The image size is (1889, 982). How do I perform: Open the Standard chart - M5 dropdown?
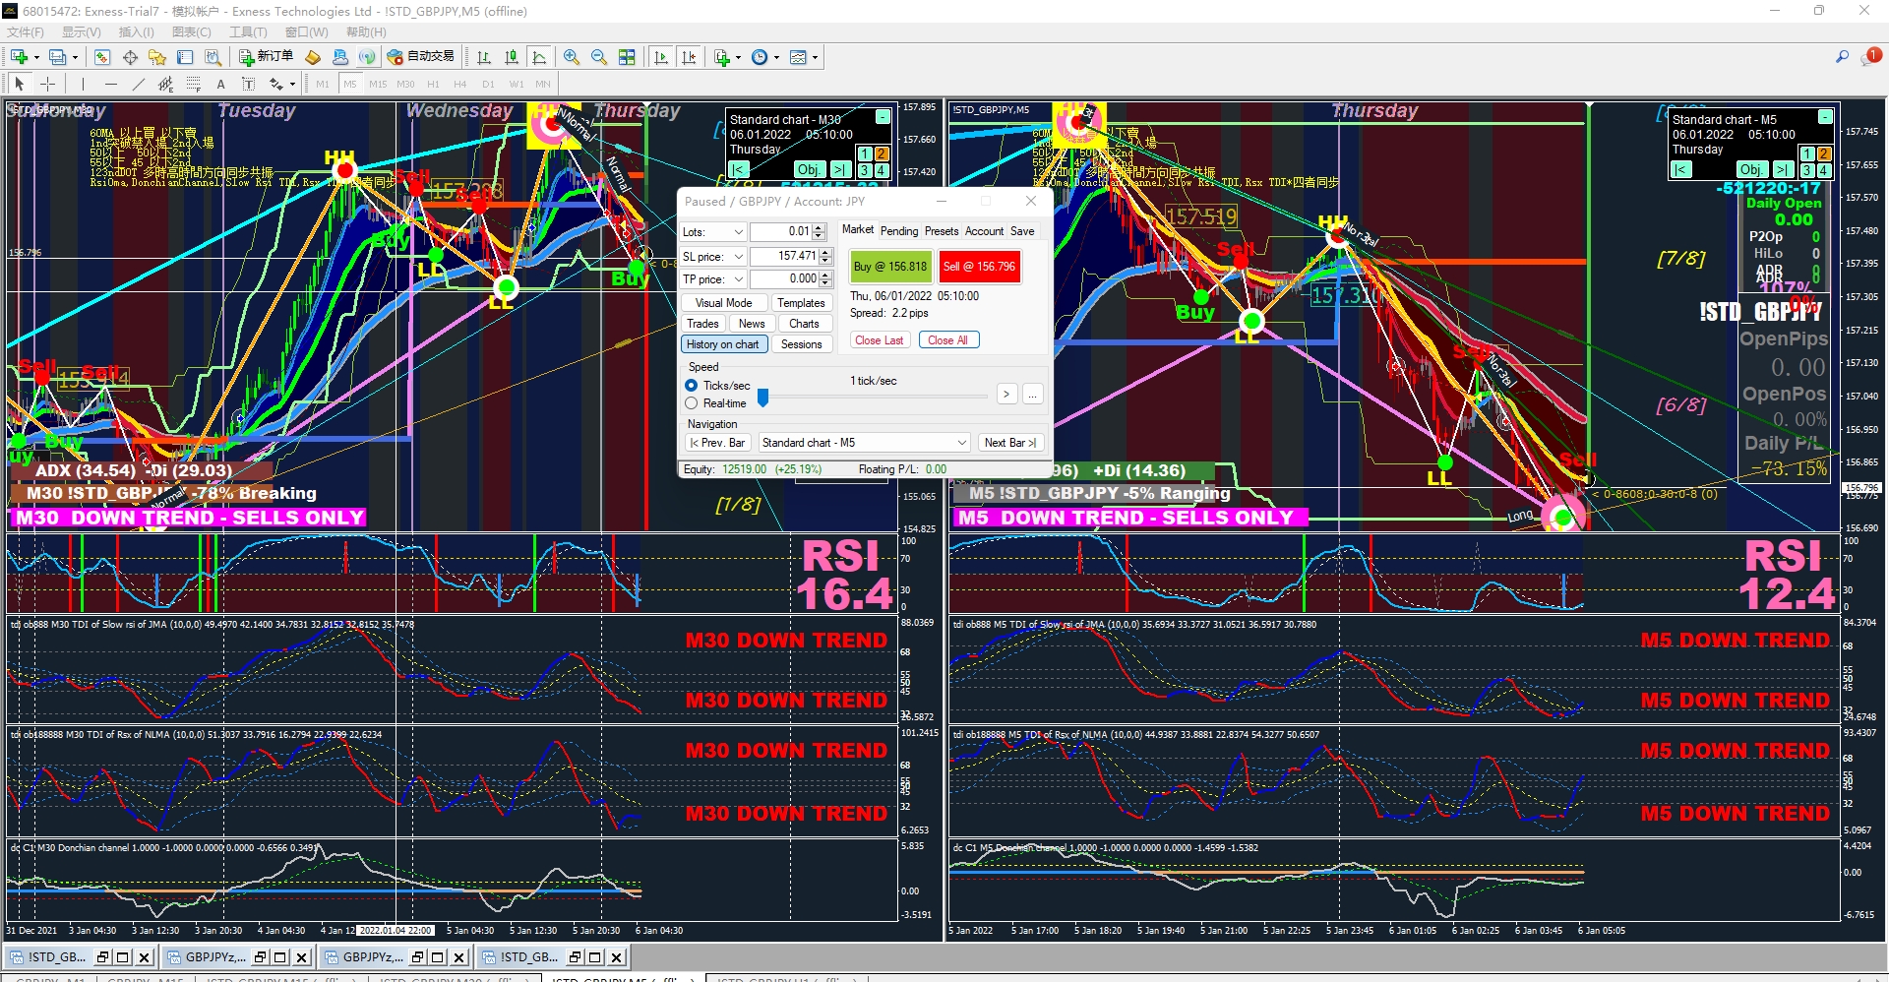point(864,443)
